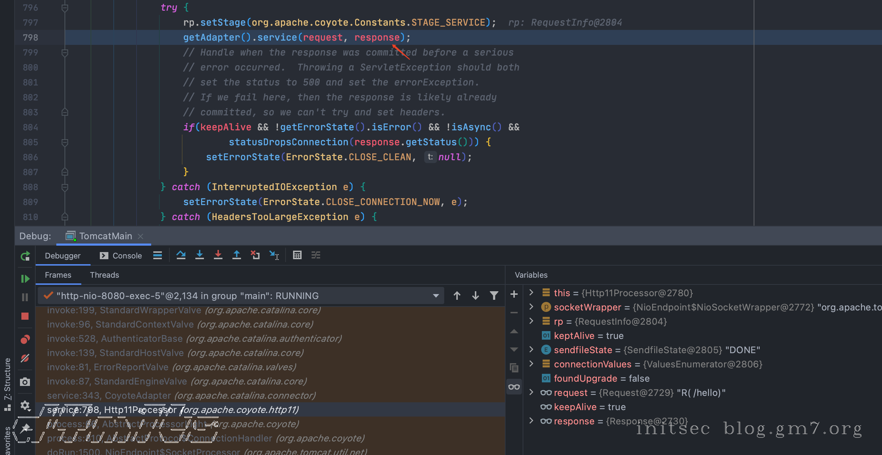Viewport: 882px width, 455px height.
Task: Stop the debug session
Action: click(x=25, y=316)
